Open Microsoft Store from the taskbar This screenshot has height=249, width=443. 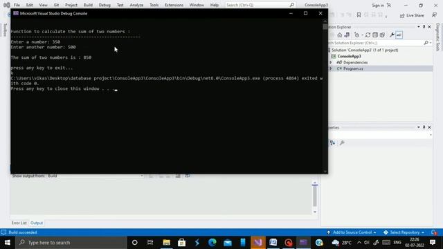click(x=181, y=243)
